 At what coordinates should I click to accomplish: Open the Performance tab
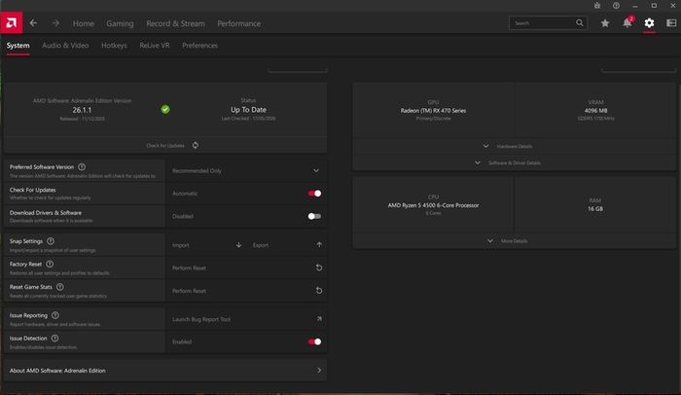239,23
